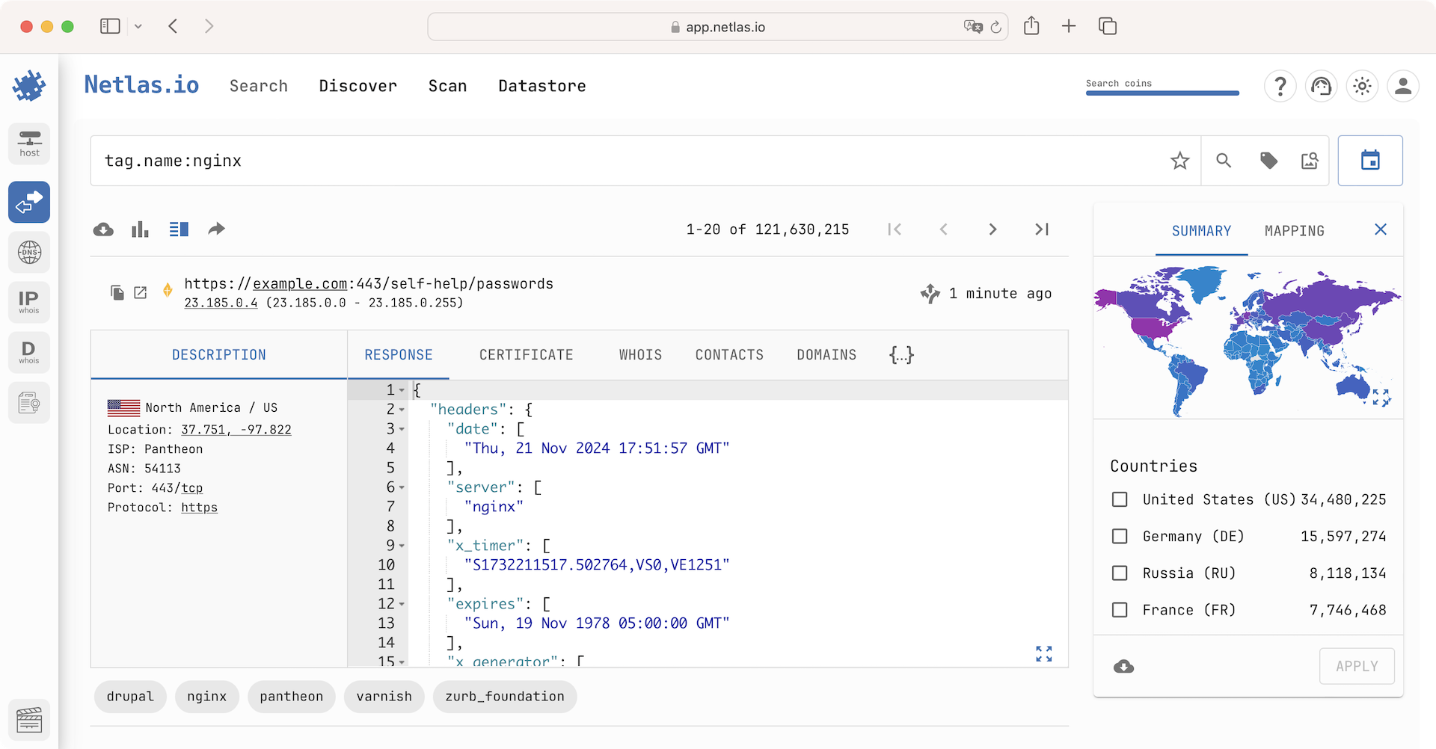This screenshot has height=749, width=1436.
Task: Open the DNS search tool
Action: pyautogui.click(x=28, y=252)
